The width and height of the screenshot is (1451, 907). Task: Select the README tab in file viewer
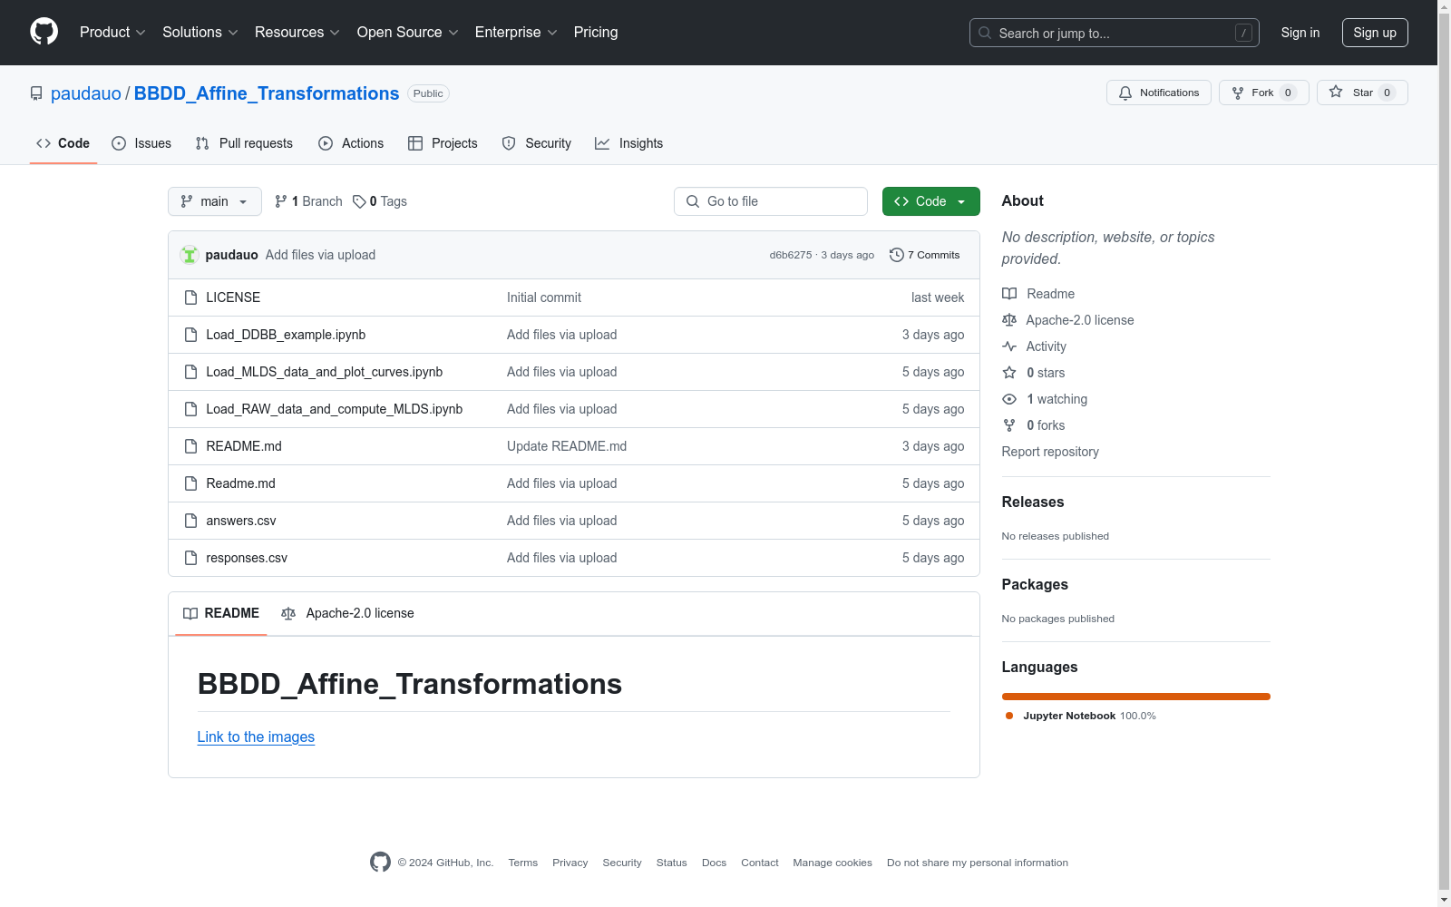pos(221,613)
